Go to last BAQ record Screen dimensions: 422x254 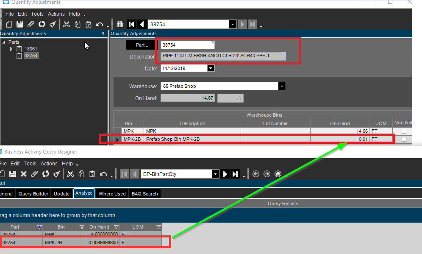tap(235, 174)
